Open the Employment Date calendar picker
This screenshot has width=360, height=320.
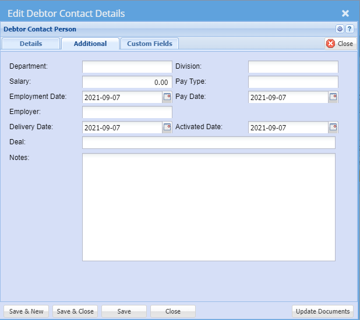(x=167, y=97)
